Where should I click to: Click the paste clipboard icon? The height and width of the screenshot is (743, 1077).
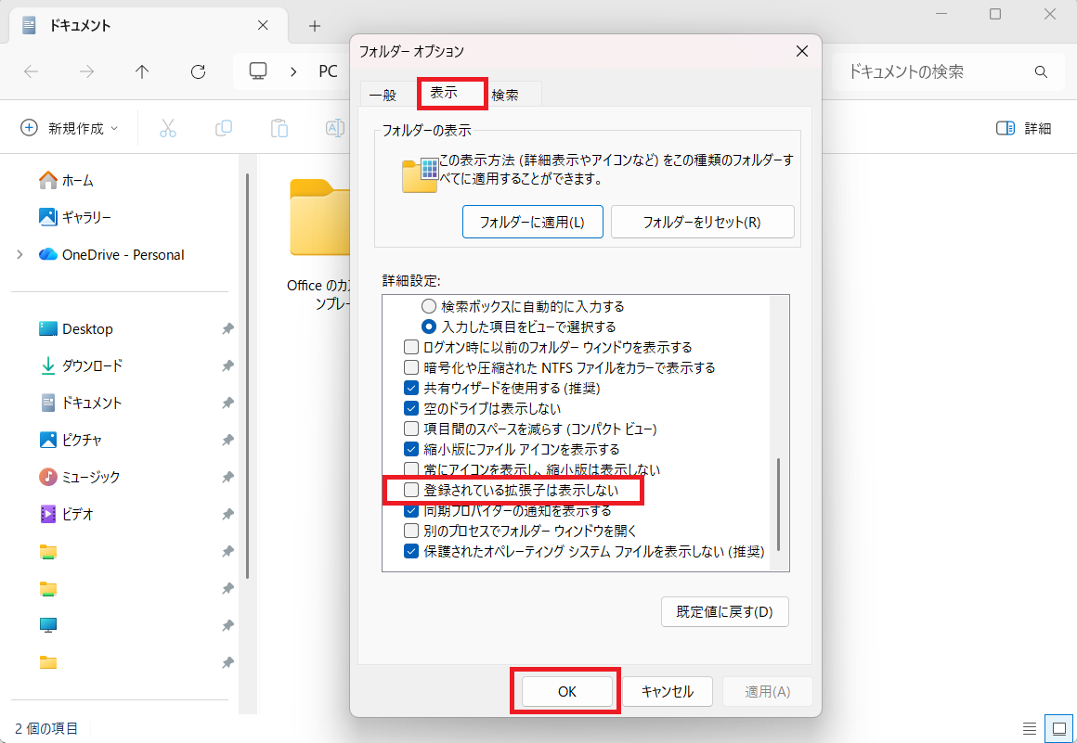click(x=279, y=128)
